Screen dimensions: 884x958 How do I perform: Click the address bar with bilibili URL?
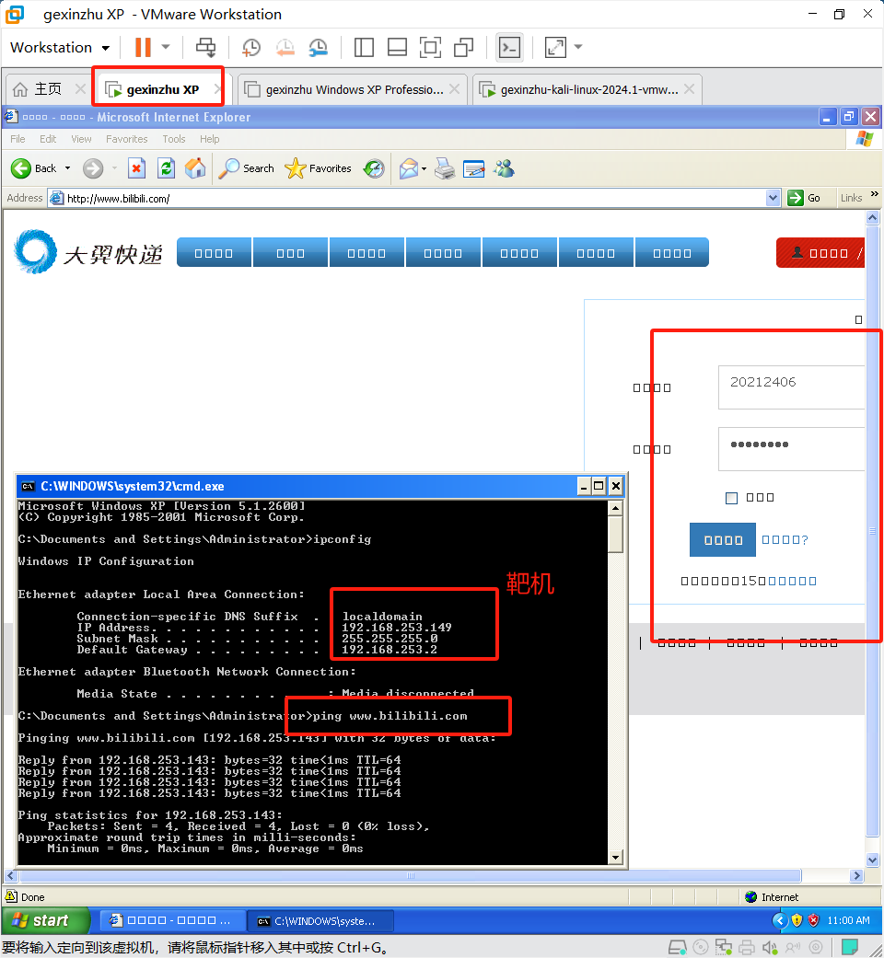pyautogui.click(x=406, y=198)
